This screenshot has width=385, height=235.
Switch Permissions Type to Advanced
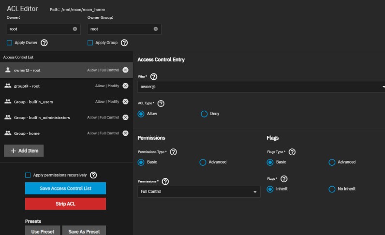click(x=203, y=162)
